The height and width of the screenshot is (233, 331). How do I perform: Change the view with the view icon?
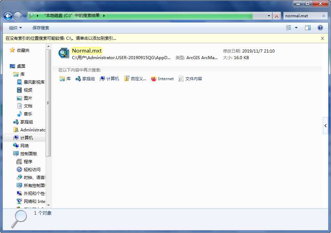pos(288,28)
